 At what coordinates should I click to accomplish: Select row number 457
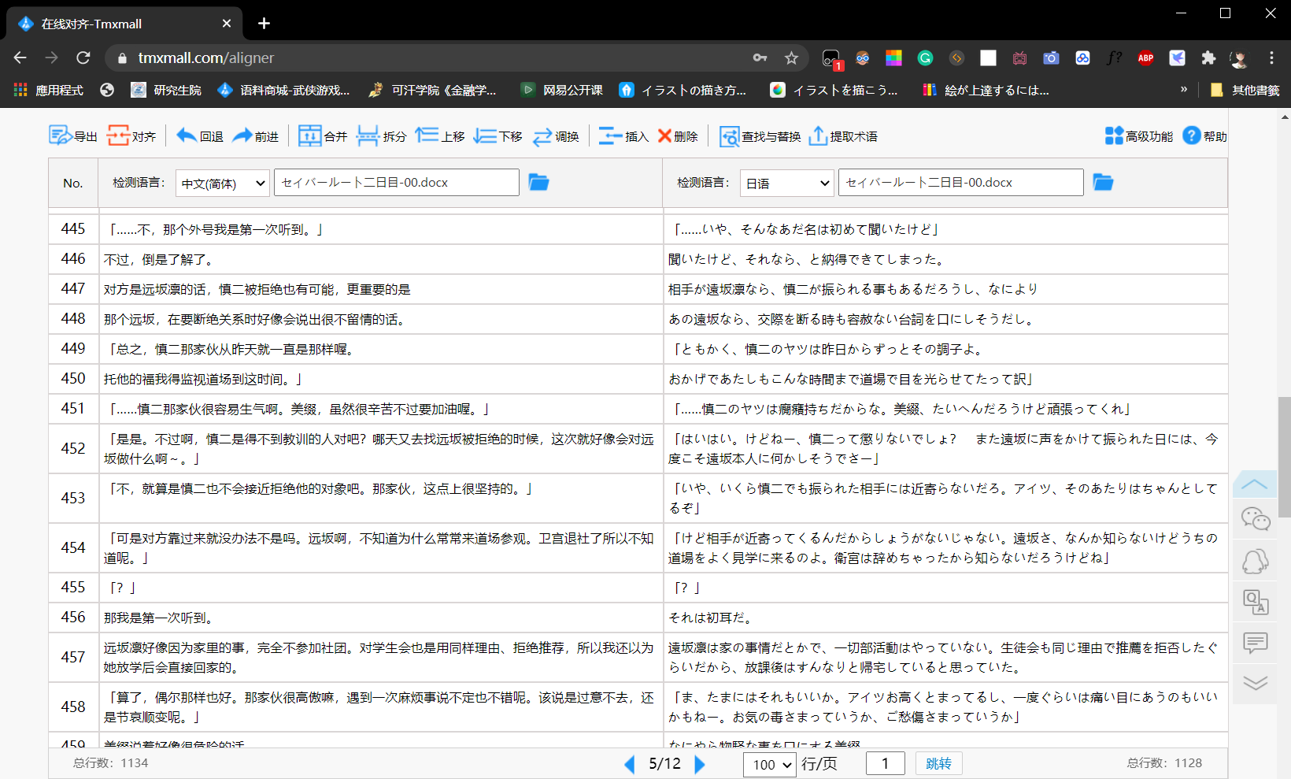(x=73, y=657)
